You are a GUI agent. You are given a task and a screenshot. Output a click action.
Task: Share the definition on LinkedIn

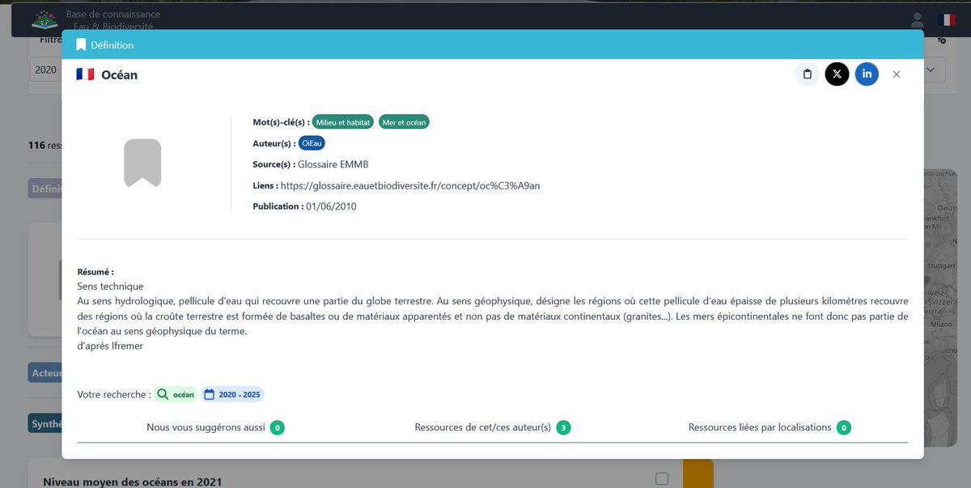point(867,74)
